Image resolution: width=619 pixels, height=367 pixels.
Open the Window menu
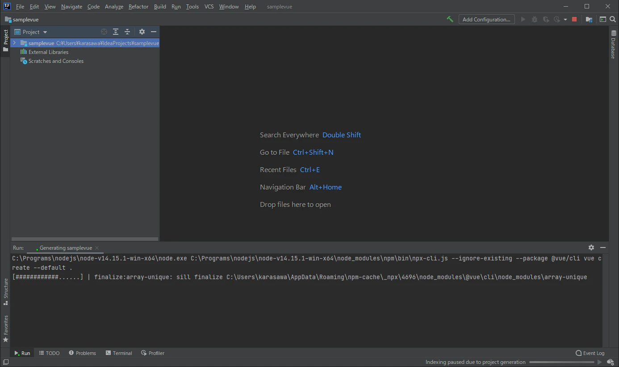coord(229,6)
